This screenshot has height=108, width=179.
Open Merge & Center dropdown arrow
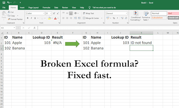(102, 18)
